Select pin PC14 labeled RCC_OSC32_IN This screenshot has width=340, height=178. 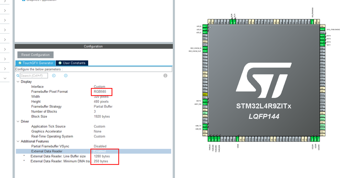[x=205, y=48]
